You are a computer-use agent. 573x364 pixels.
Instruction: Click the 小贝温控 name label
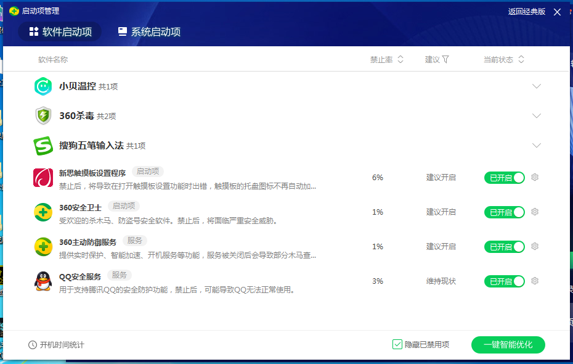point(78,86)
